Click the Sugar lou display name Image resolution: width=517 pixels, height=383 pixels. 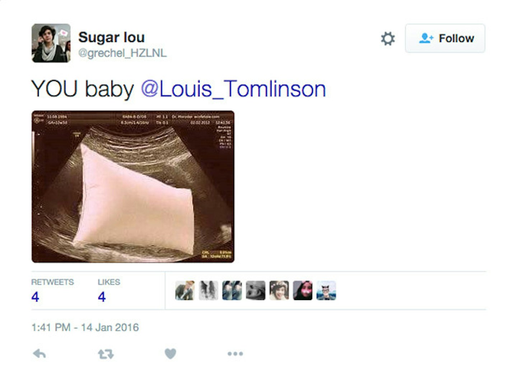point(112,37)
